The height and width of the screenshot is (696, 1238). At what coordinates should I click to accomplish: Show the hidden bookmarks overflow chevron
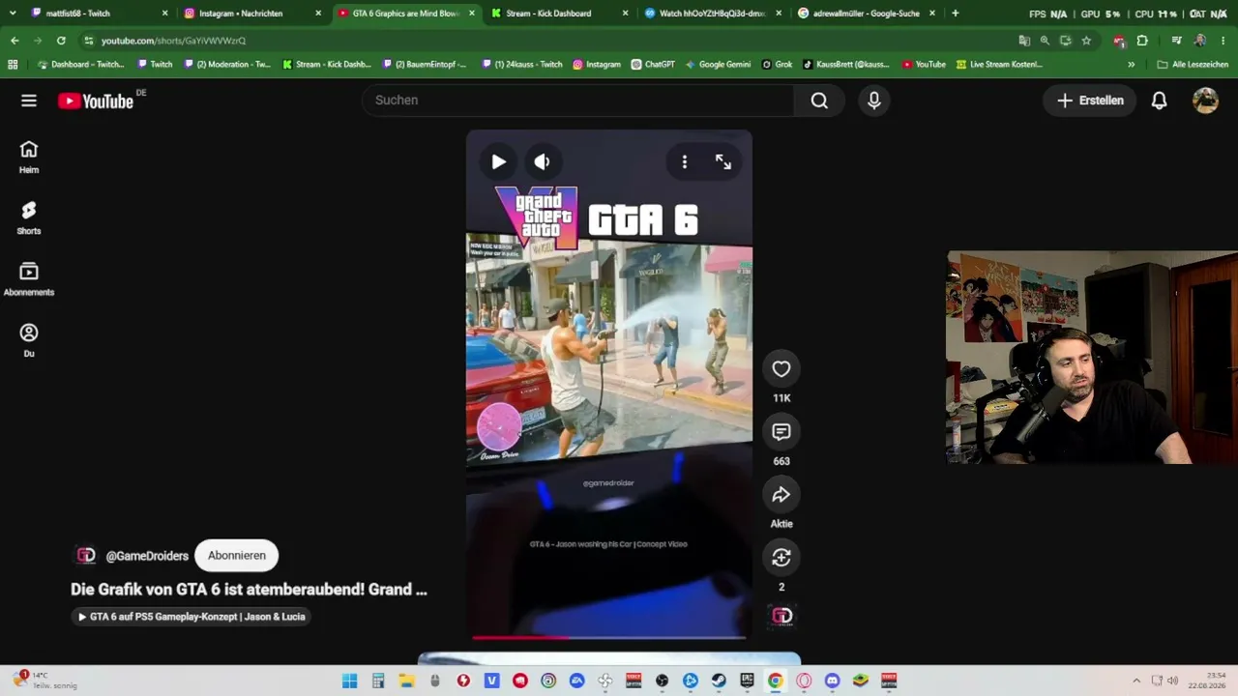pos(1132,65)
